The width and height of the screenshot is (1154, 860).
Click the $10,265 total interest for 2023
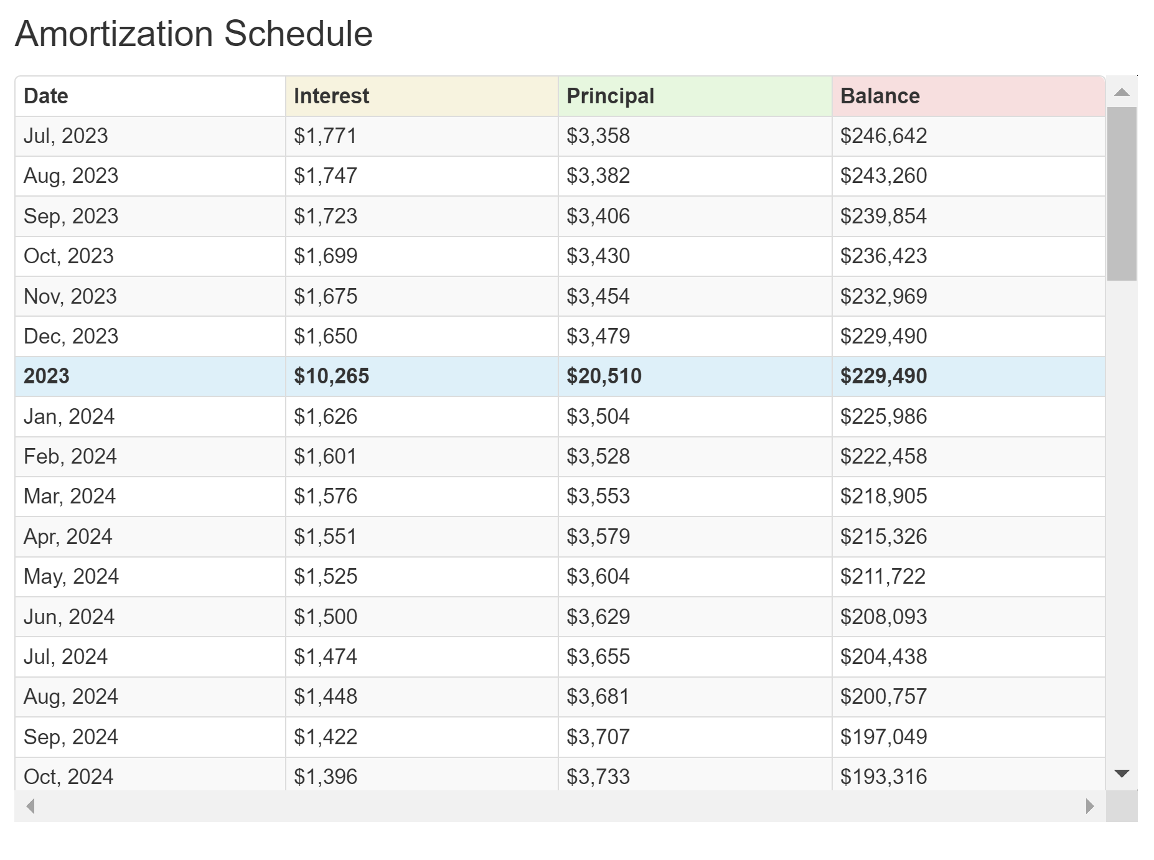click(330, 376)
